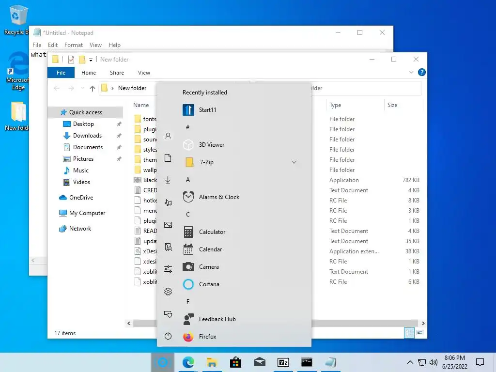Screen dimensions: 496x372
Task: Open Edit menu in Notepad
Action: [52, 45]
